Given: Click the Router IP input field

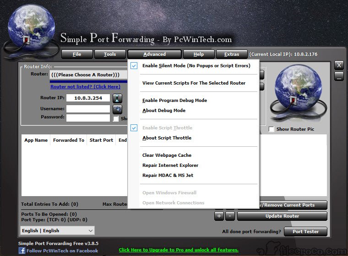Looking at the screenshot, I should tap(88, 98).
